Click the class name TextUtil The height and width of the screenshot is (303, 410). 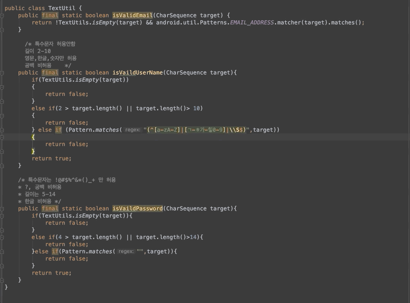(x=62, y=8)
